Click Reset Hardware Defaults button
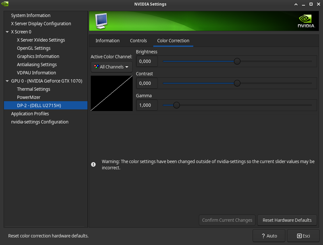This screenshot has width=323, height=245. click(287, 220)
